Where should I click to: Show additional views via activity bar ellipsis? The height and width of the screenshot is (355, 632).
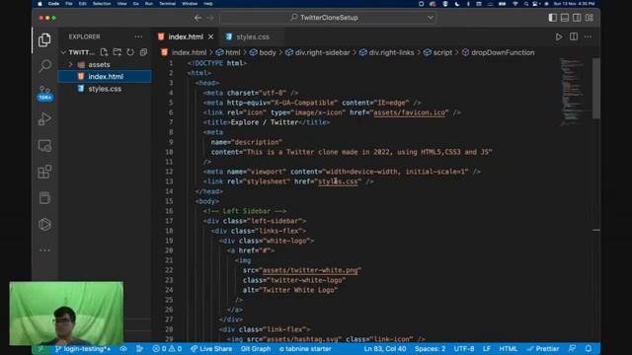click(x=44, y=250)
